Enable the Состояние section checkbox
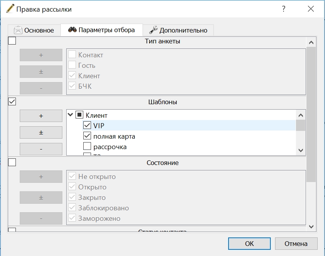The image size is (325, 256). point(12,162)
